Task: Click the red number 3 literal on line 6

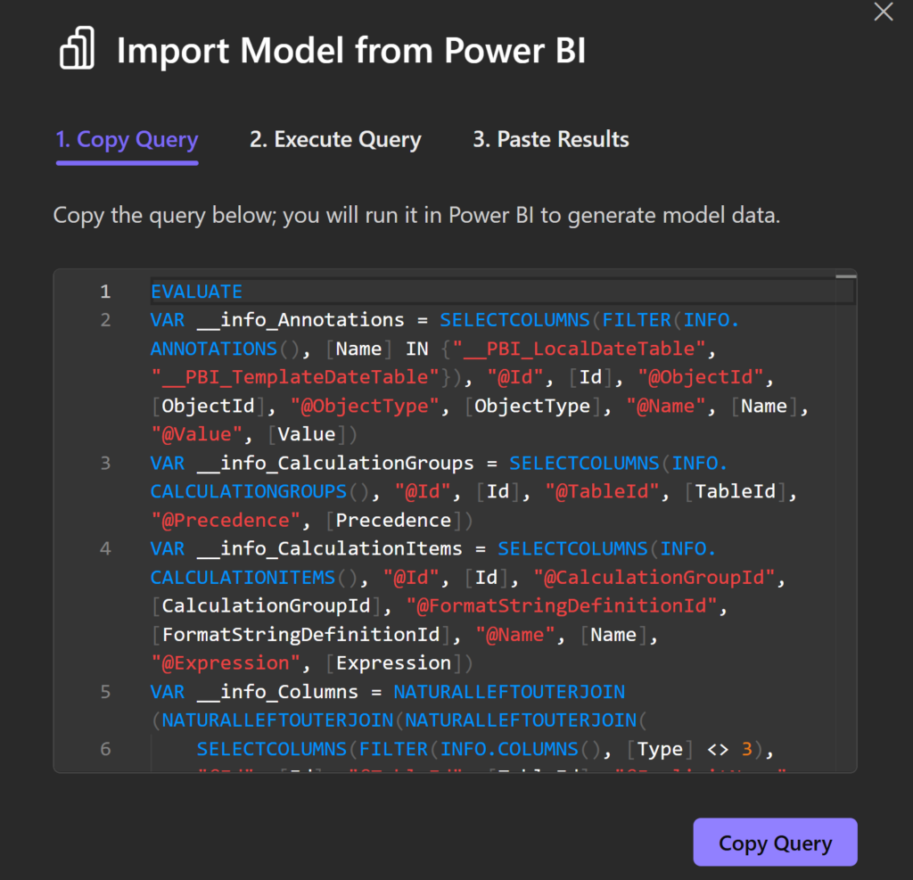Action: coord(747,748)
